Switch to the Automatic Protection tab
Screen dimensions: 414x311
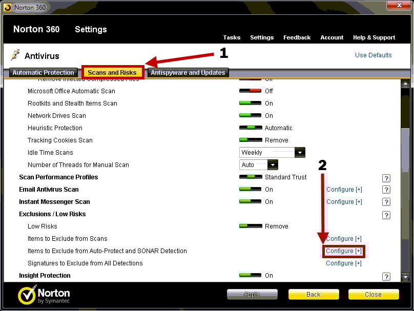[x=44, y=73]
